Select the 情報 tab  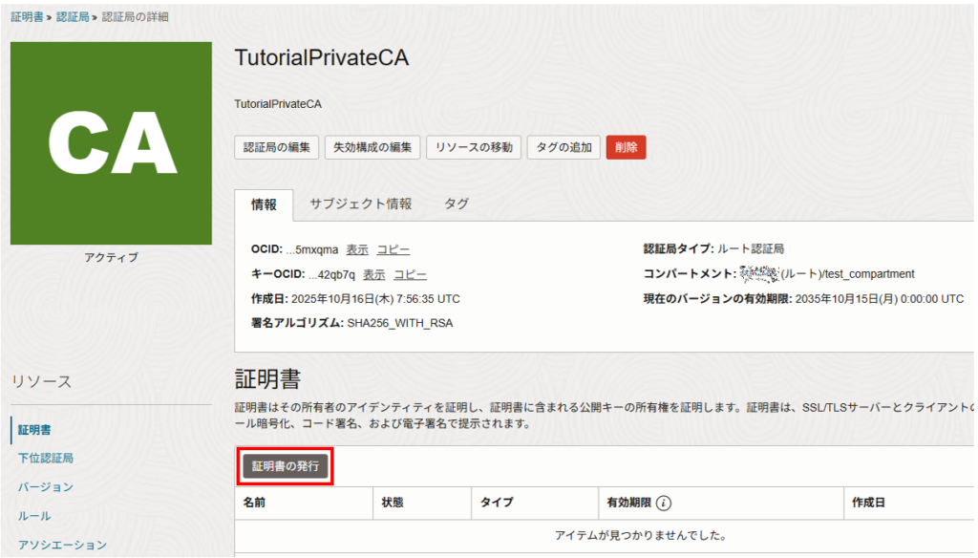coord(264,204)
